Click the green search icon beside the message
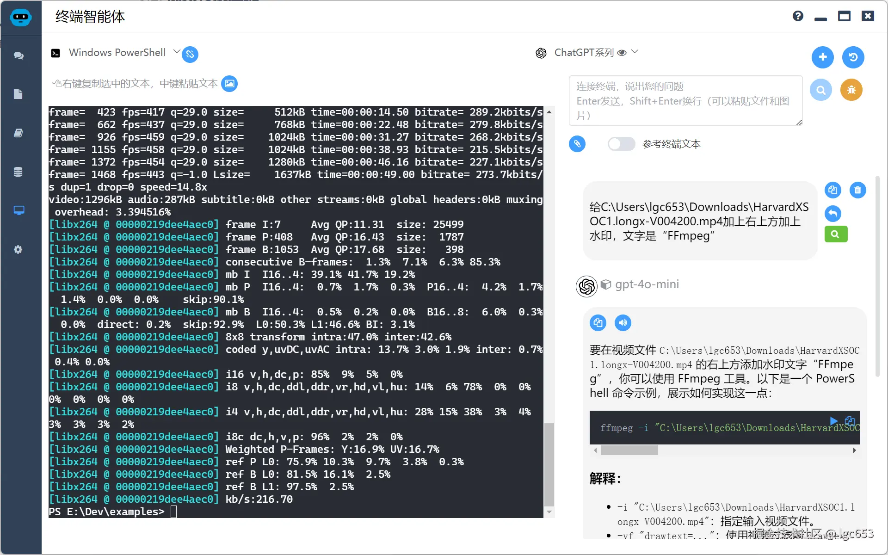Screen dimensions: 888x555 click(835, 234)
